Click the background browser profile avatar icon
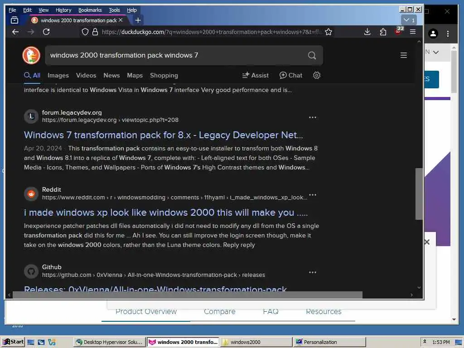464x348 pixels. pos(433,34)
